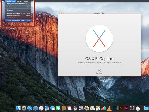Image resolution: width=149 pixels, height=112 pixels.
Task: Minimize the Installation d'OS X window
Action: pos(61,13)
